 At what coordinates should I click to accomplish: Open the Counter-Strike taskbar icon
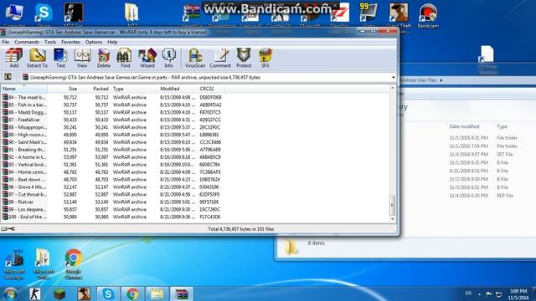point(35,293)
